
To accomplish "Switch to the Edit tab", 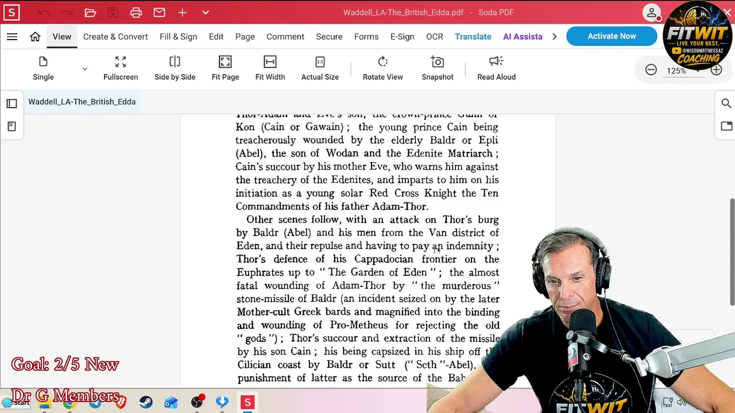I will tap(216, 37).
